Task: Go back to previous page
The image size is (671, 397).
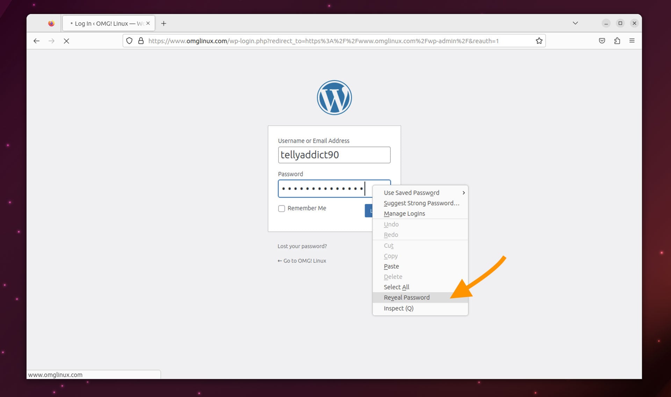Action: pos(36,41)
